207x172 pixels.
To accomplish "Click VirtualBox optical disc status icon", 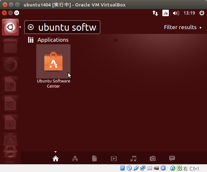I will pyautogui.click(x=129, y=168).
